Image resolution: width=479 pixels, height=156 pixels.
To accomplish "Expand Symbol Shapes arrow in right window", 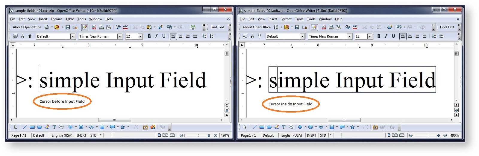I will tap(316, 127).
